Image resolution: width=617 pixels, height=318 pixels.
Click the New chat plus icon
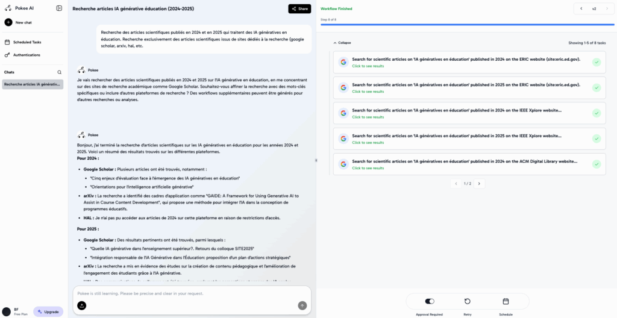[x=8, y=22]
